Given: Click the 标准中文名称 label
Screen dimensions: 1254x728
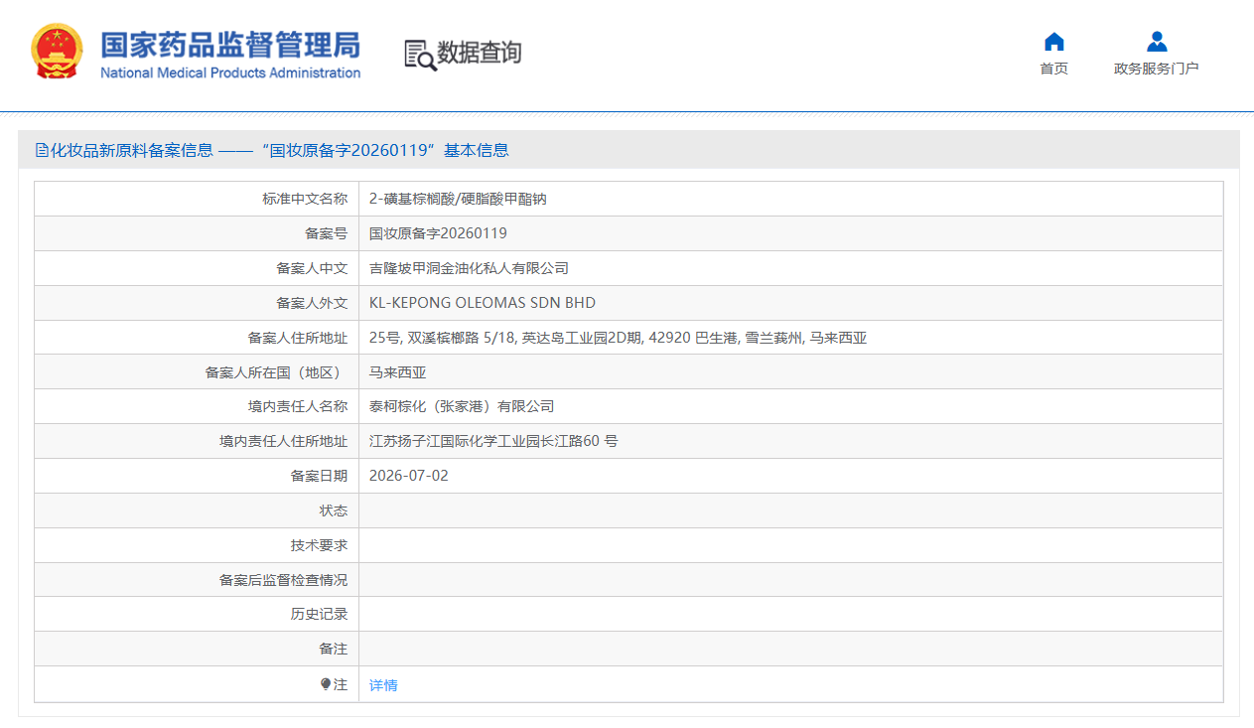Looking at the screenshot, I should click(305, 199).
